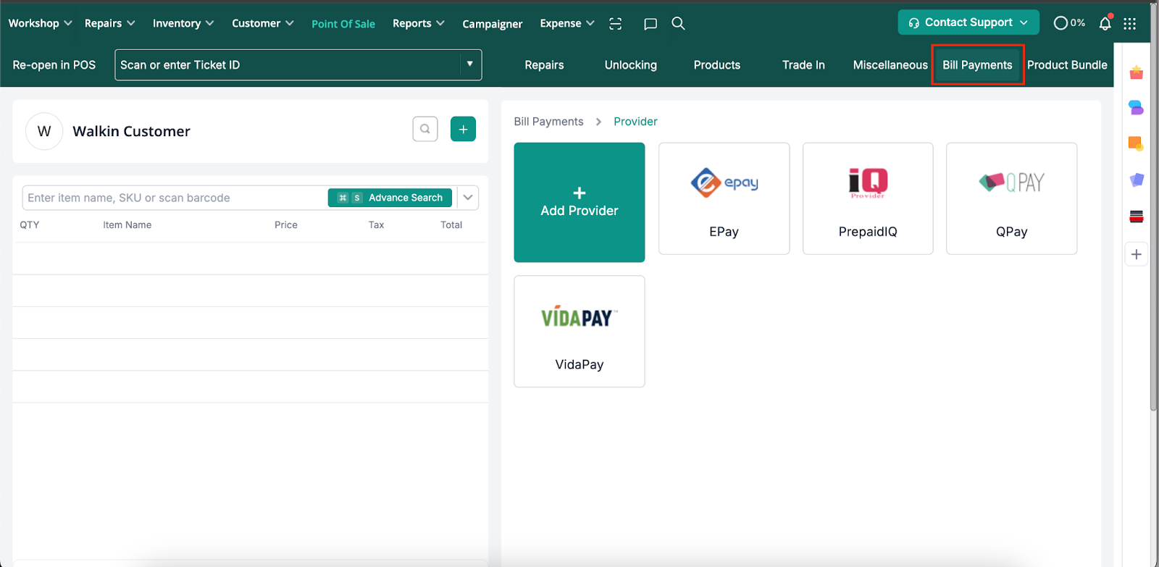Screen dimensions: 1159x567
Task: Click the blue-purple chat bubbles sidebar icon
Action: tap(1136, 108)
